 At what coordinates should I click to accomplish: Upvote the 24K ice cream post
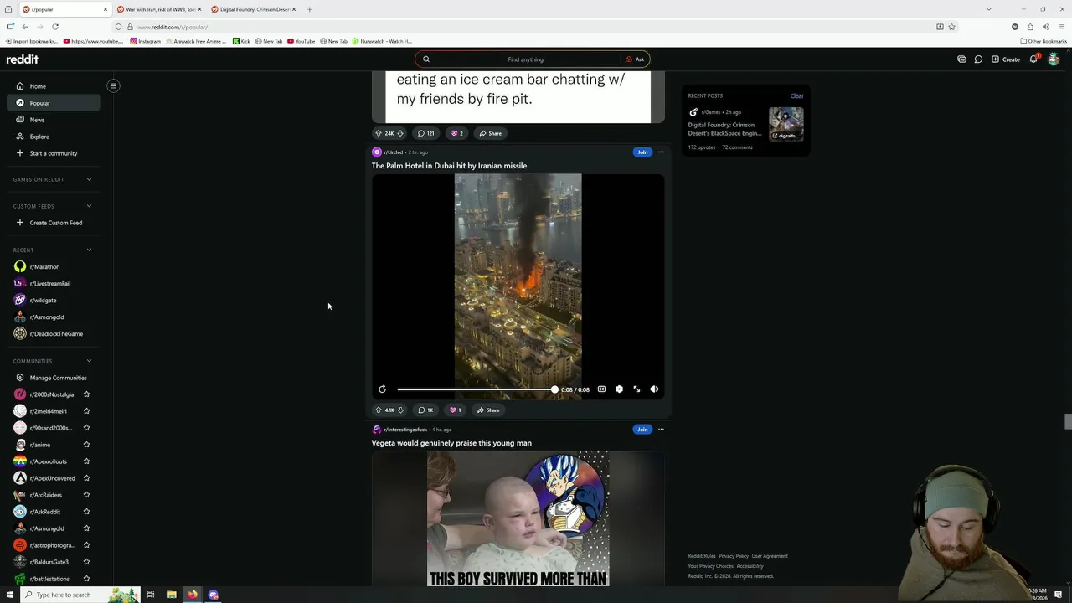[379, 133]
